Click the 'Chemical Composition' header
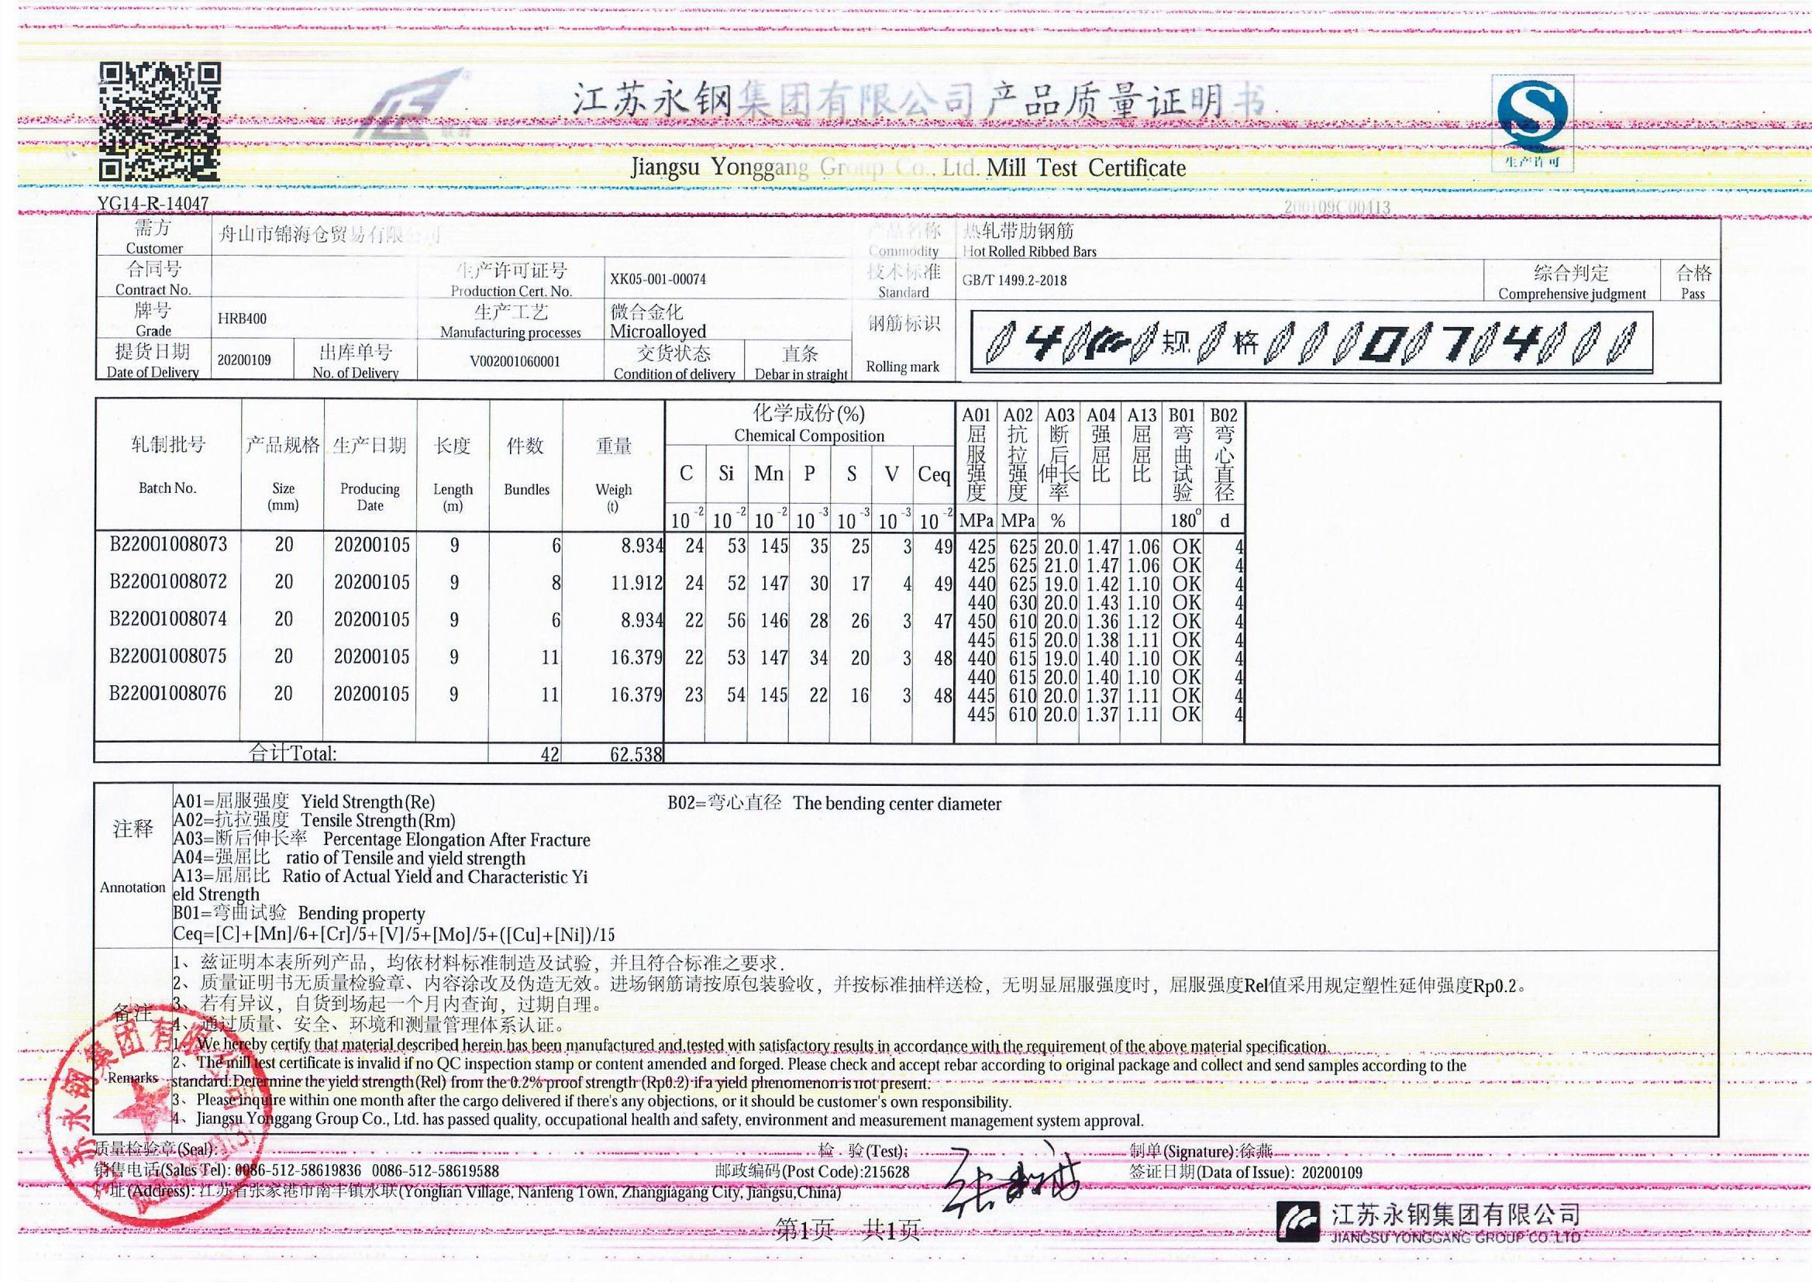Image resolution: width=1812 pixels, height=1282 pixels. pyautogui.click(x=809, y=436)
